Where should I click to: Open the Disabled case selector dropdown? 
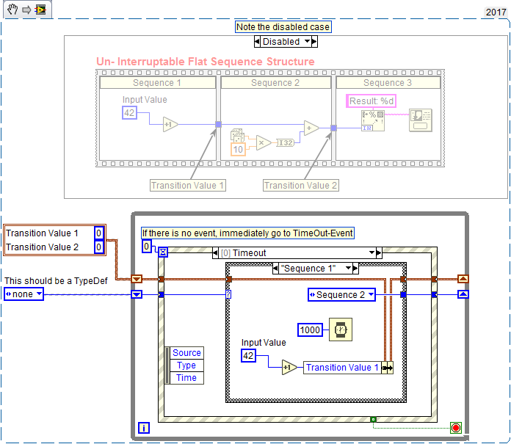[307, 41]
